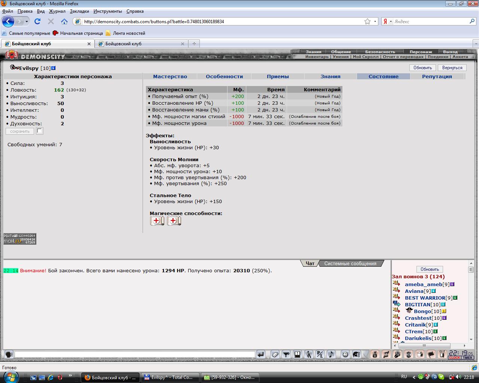This screenshot has height=383, width=479.
Task: Click private message icon beside Crashtest
Action: (x=397, y=318)
